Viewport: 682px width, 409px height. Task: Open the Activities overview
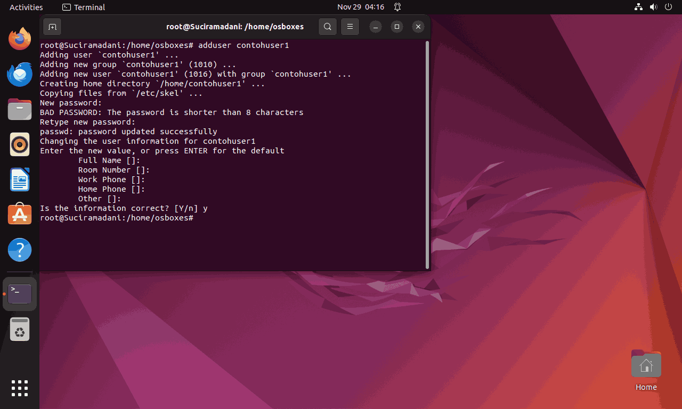26,7
